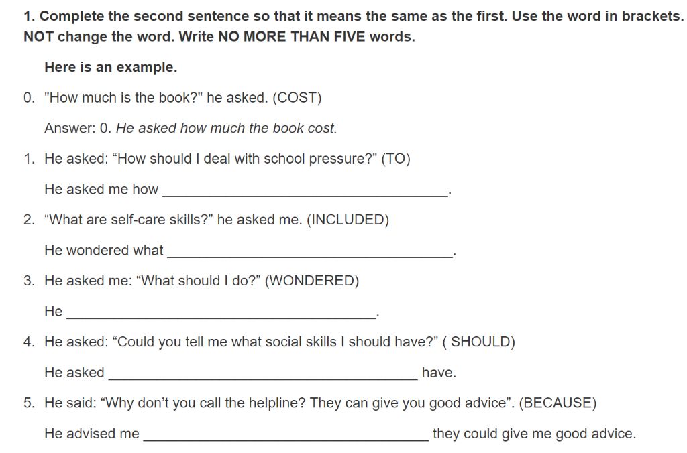Click the keyword "( SHOULD)" in question 4
Viewport: 687px width, 453px height.
click(x=479, y=342)
